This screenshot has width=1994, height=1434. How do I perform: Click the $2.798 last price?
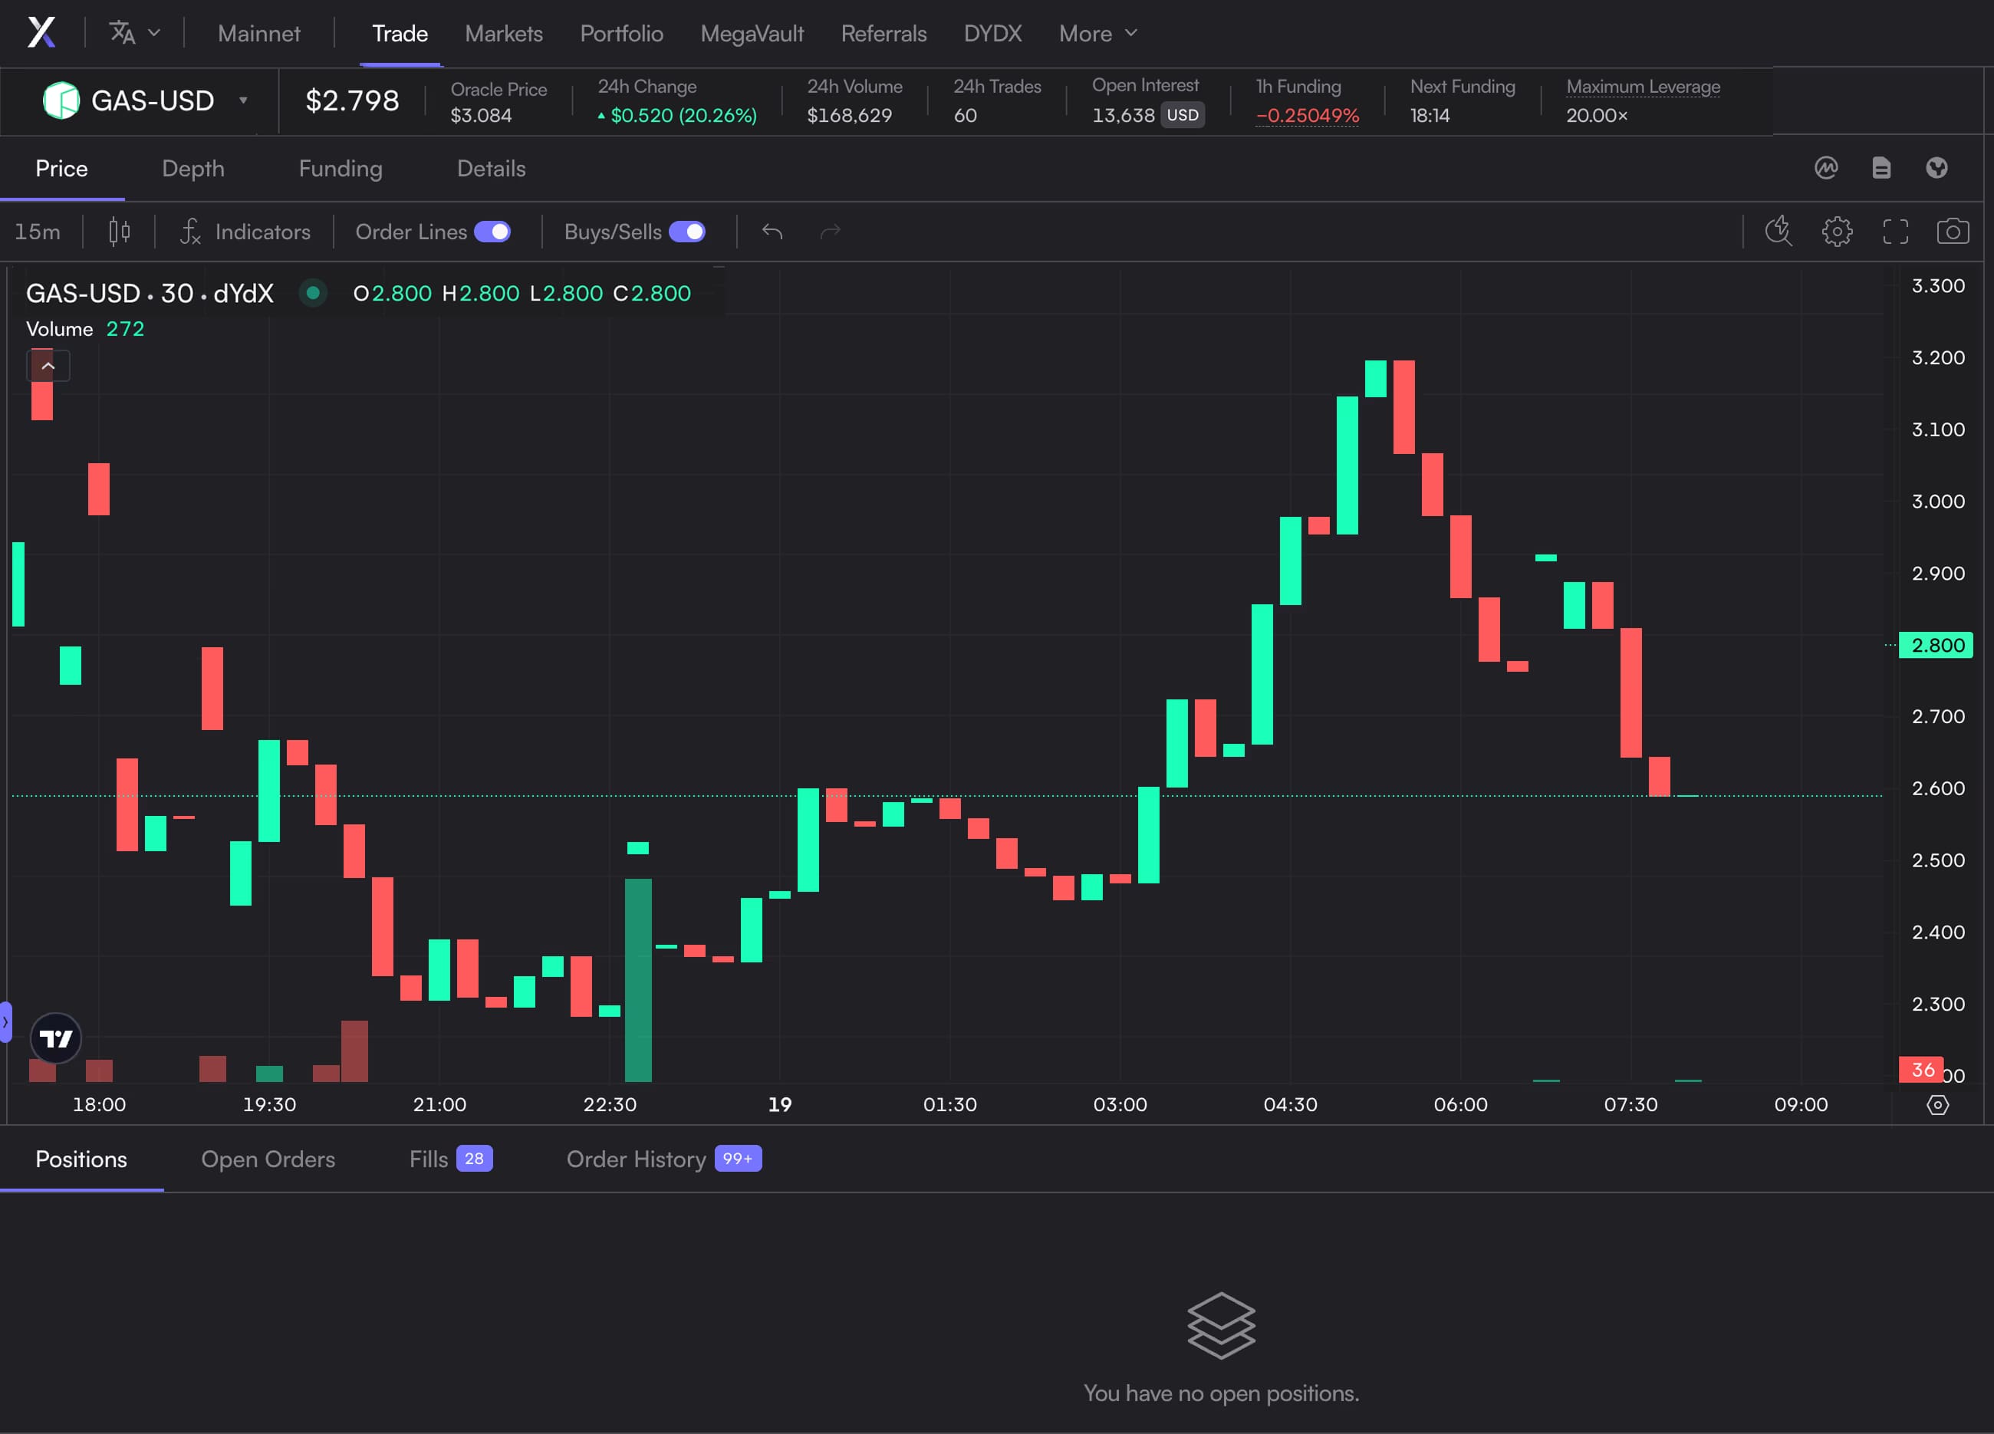(x=352, y=100)
